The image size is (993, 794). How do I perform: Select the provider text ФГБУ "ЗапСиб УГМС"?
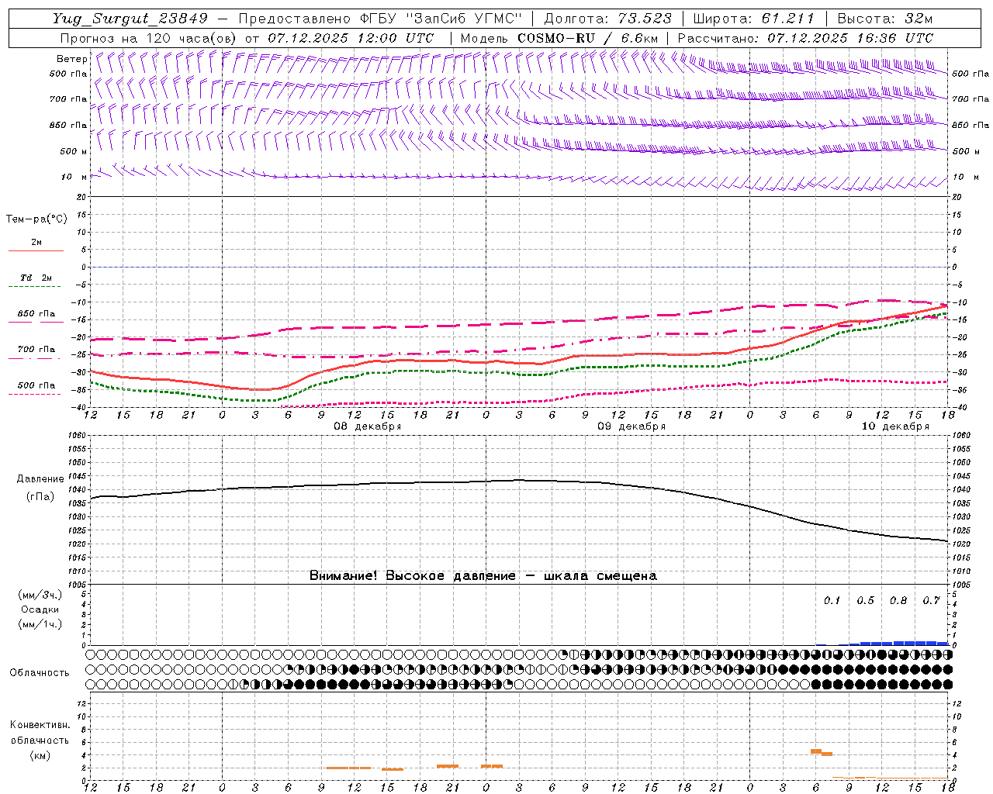click(441, 19)
